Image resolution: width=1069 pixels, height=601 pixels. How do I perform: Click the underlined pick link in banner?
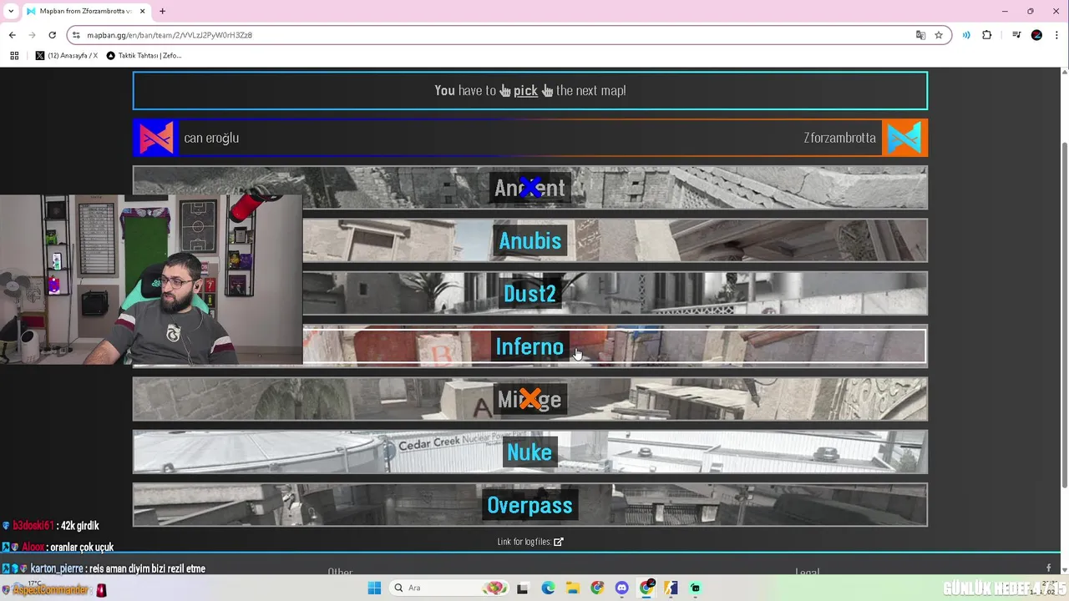[x=525, y=90]
